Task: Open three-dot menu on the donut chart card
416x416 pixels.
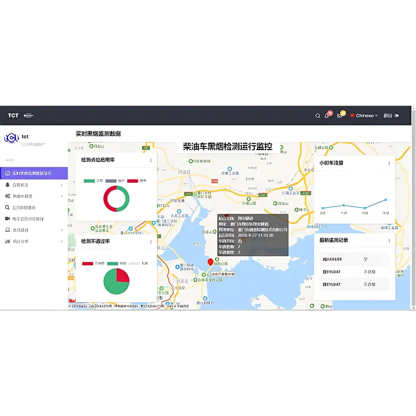Action: (151, 160)
